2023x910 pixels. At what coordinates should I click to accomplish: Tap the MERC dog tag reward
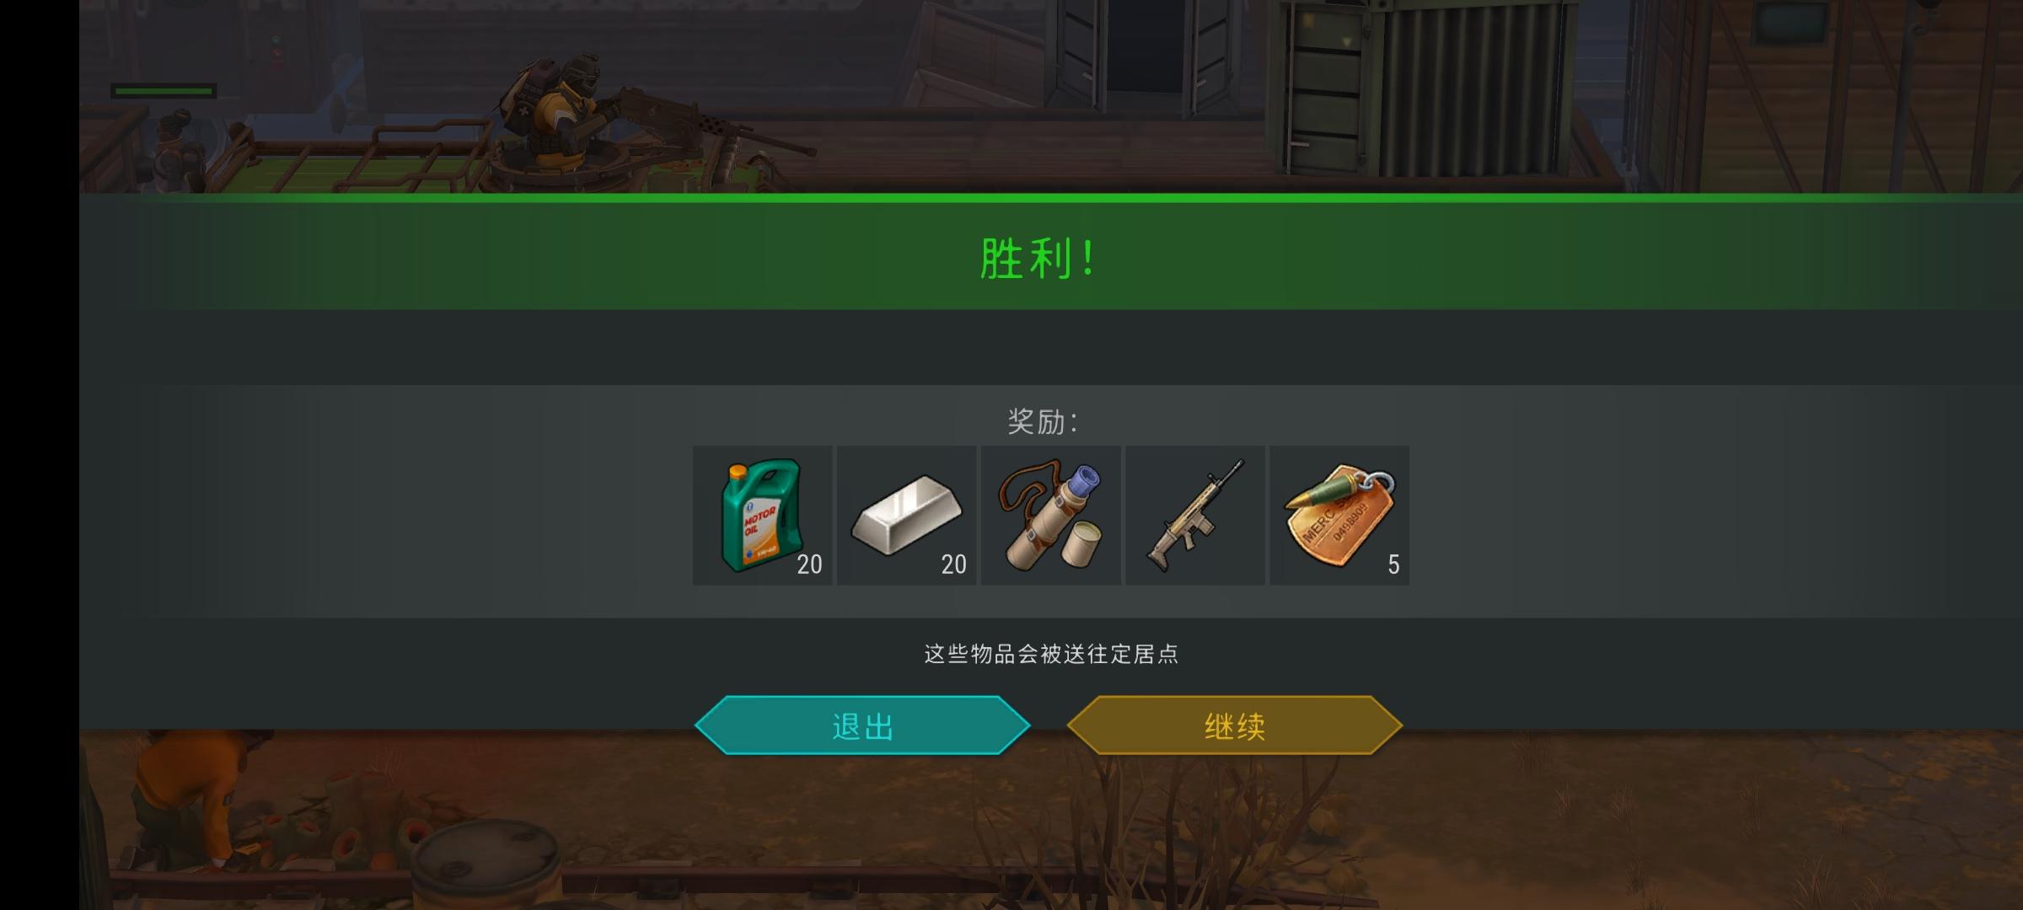(x=1339, y=516)
